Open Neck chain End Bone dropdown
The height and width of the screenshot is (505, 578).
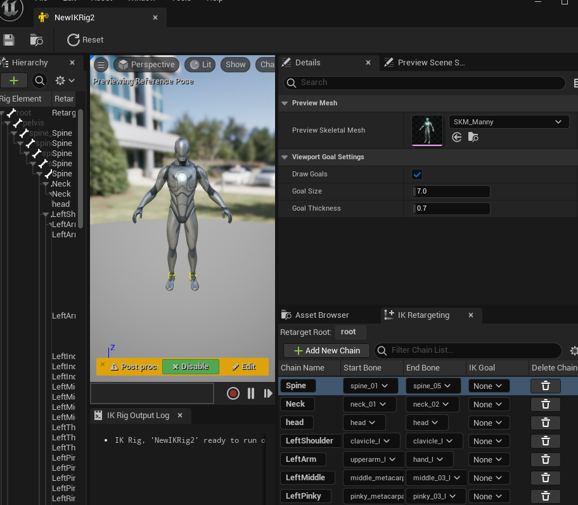(x=432, y=404)
